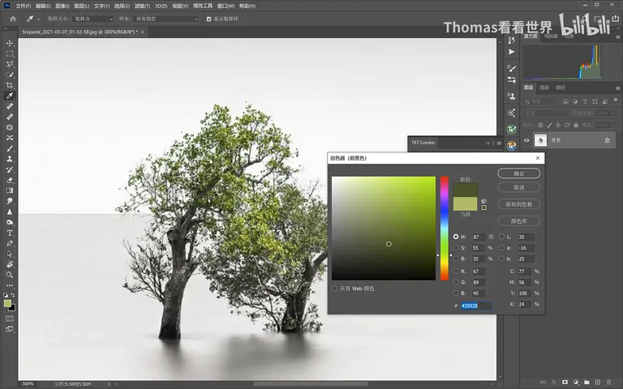Click the 取消 button in color picker

(519, 187)
